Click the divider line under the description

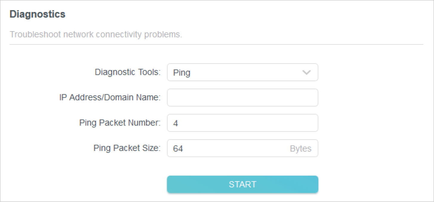[x=216, y=45]
